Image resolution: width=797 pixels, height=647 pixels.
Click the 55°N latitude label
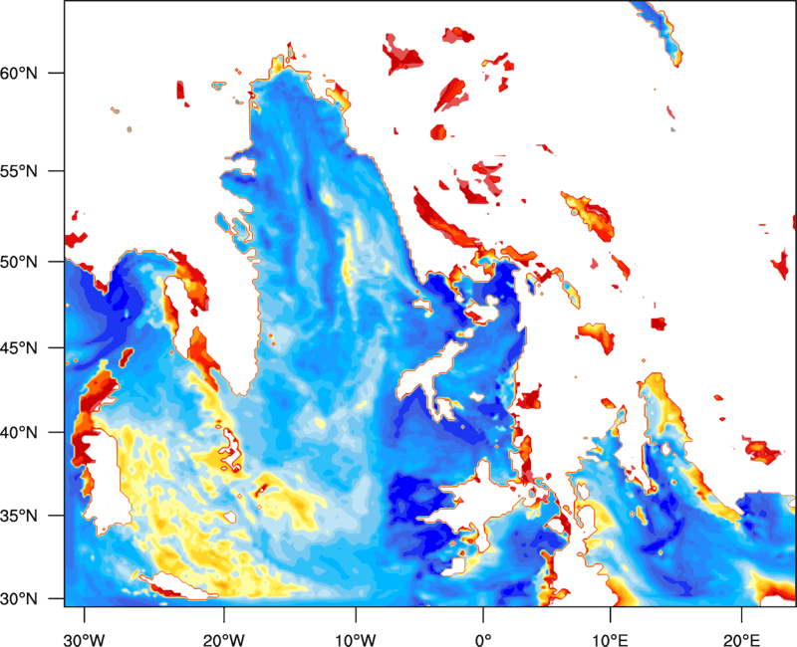(19, 171)
